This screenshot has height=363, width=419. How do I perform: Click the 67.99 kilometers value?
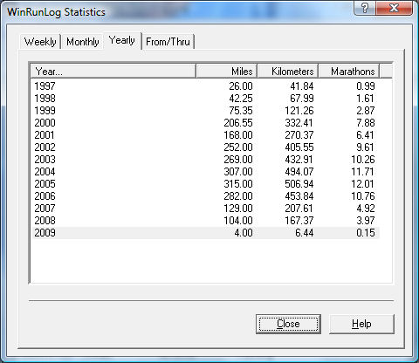point(302,99)
